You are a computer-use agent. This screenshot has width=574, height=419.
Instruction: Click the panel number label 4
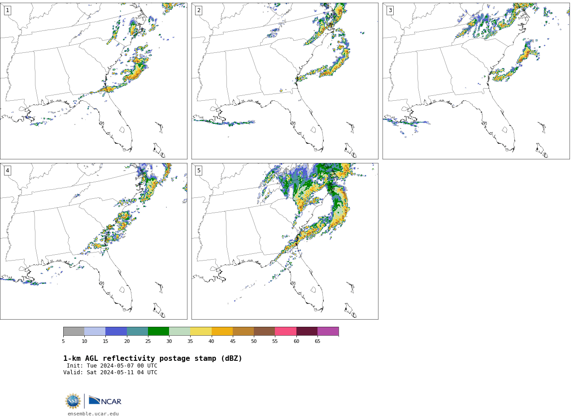[x=7, y=171]
